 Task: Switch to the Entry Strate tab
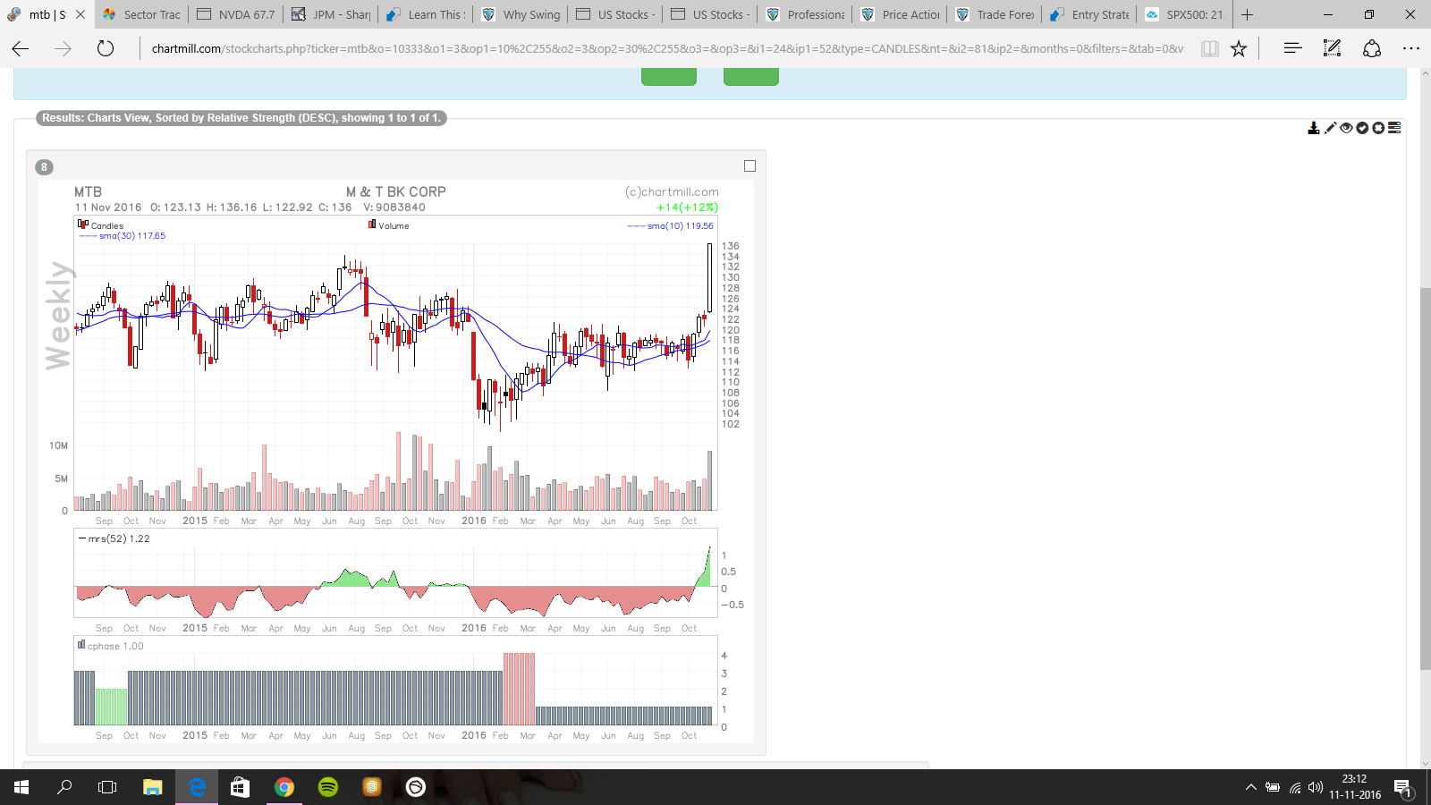(1089, 14)
